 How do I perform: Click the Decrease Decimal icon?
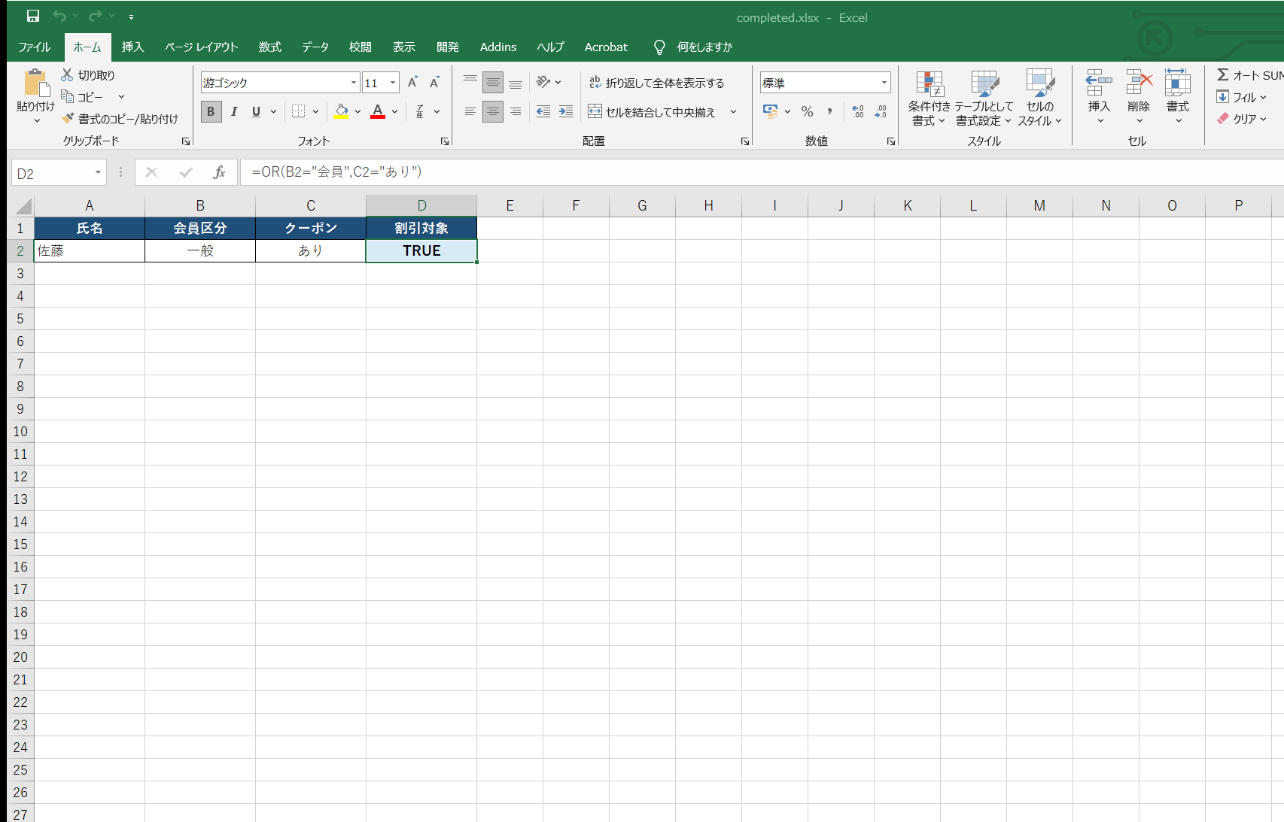pyautogui.click(x=881, y=111)
